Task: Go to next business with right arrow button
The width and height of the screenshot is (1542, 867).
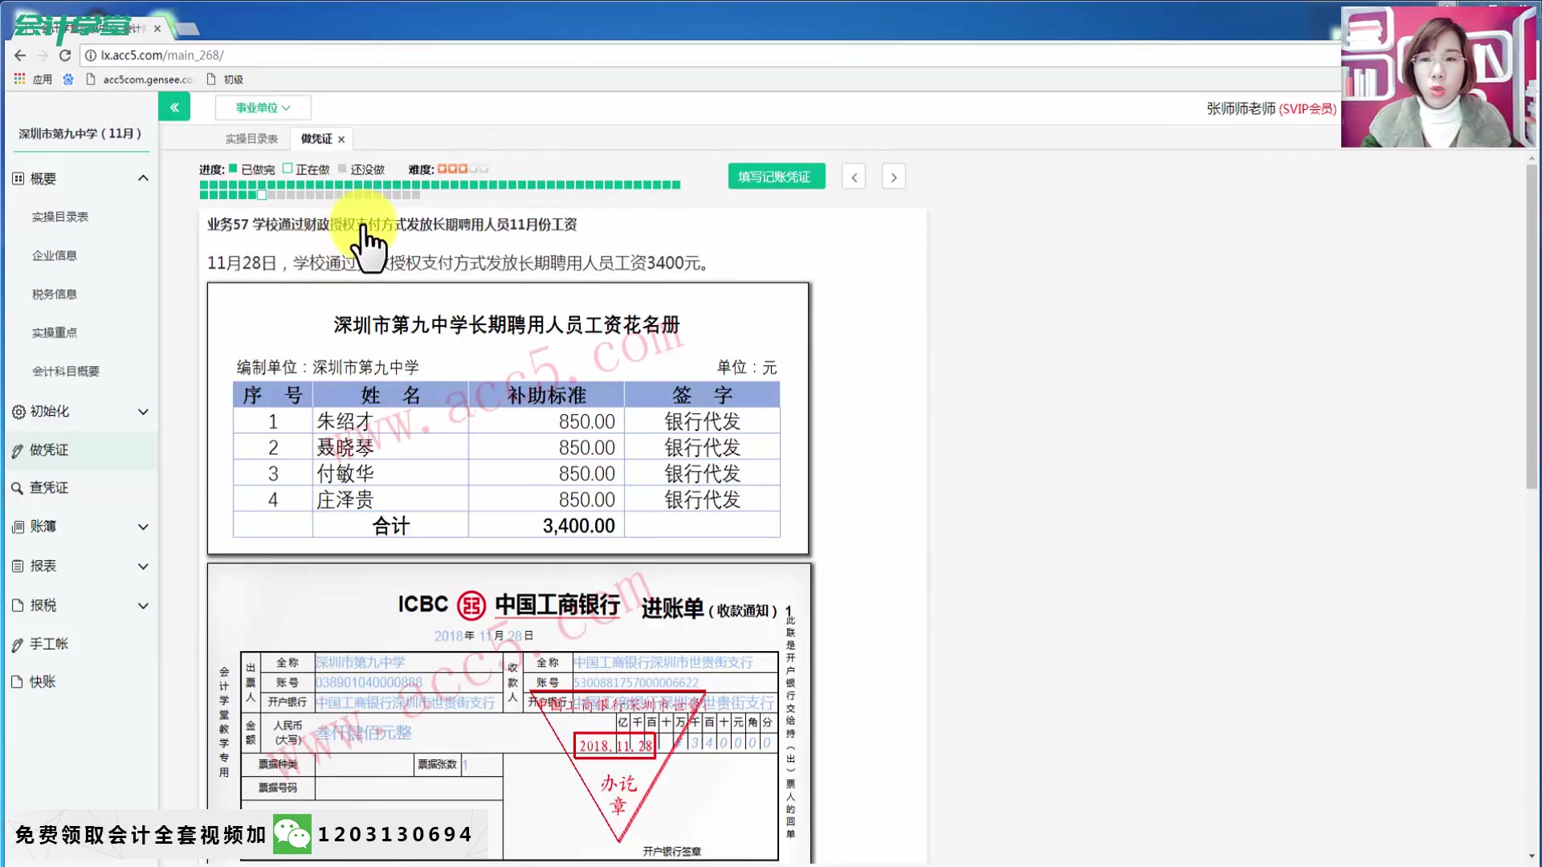Action: click(x=893, y=176)
